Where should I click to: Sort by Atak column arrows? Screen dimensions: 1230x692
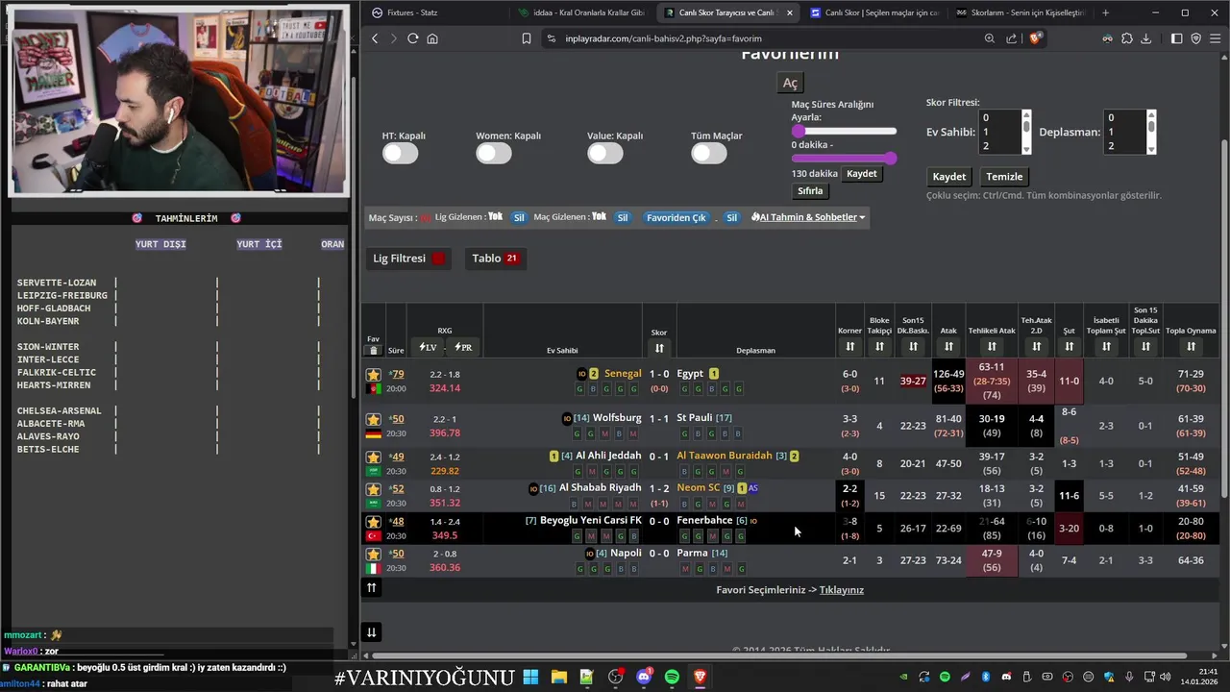click(948, 347)
